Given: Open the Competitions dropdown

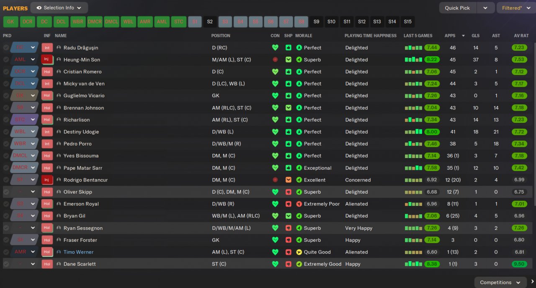Looking at the screenshot, I should pyautogui.click(x=500, y=282).
